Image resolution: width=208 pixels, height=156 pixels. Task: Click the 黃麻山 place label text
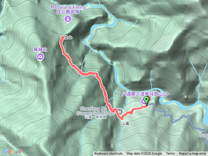(40, 50)
